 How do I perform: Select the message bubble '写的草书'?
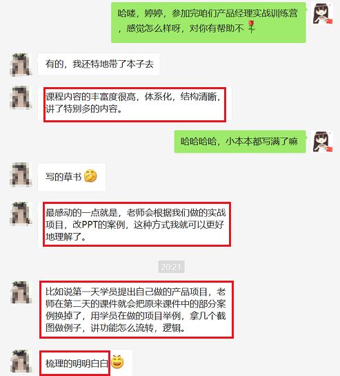(72, 177)
